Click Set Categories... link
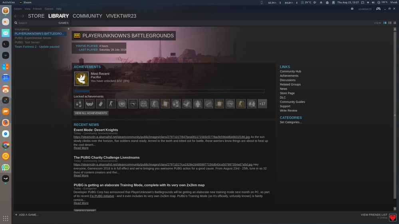The image size is (399, 224). 291,122
